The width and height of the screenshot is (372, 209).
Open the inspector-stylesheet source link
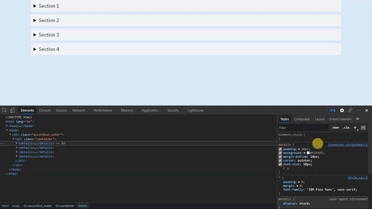click(348, 145)
